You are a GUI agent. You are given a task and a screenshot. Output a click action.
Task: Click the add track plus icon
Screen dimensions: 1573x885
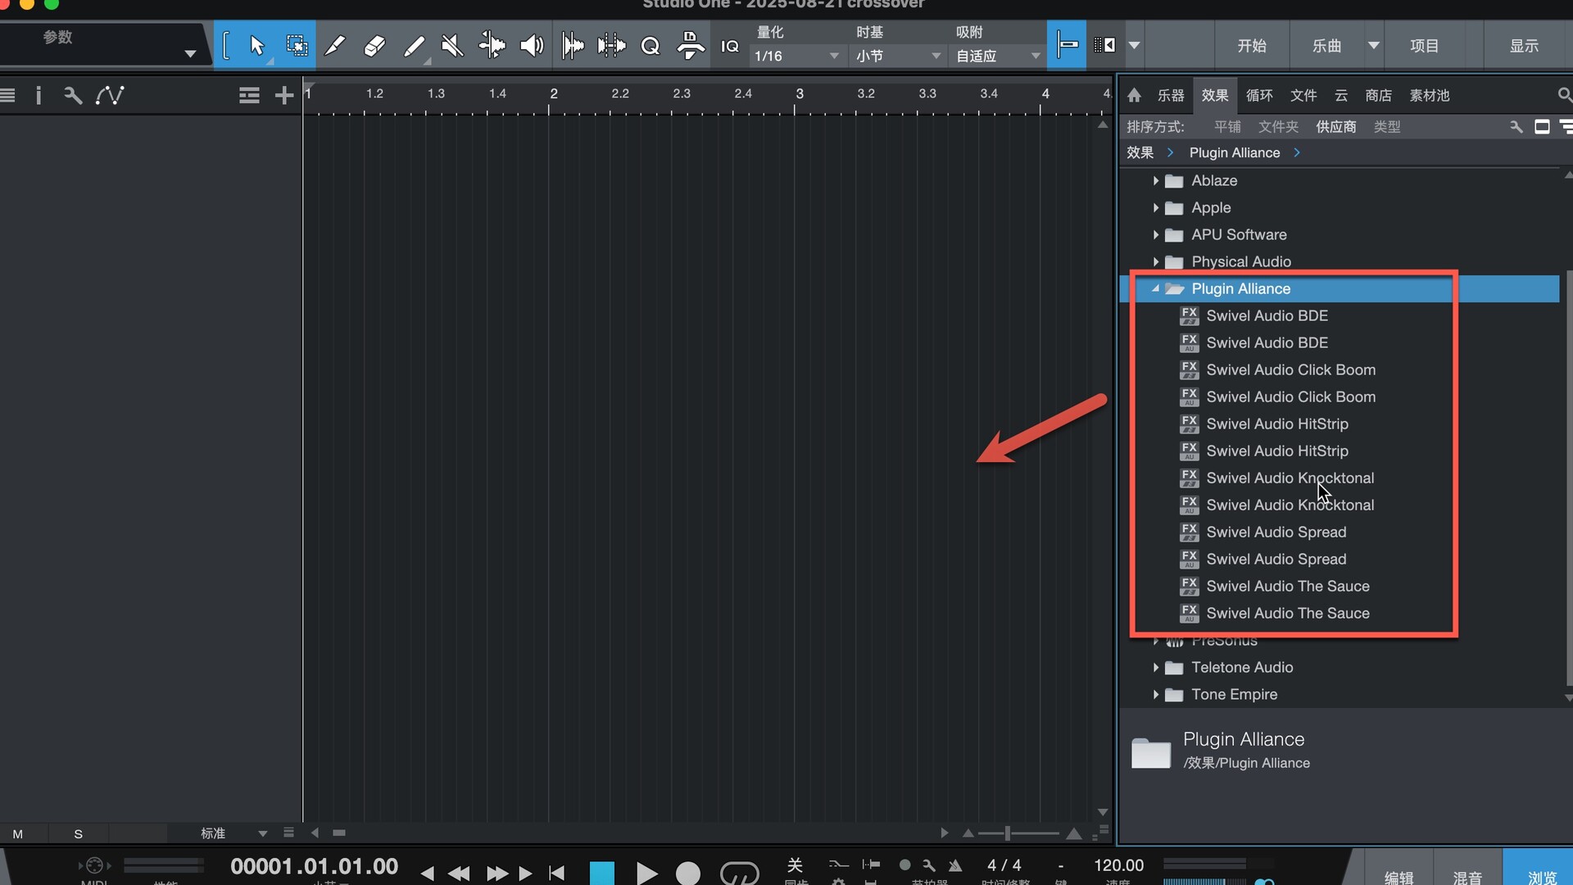283,95
